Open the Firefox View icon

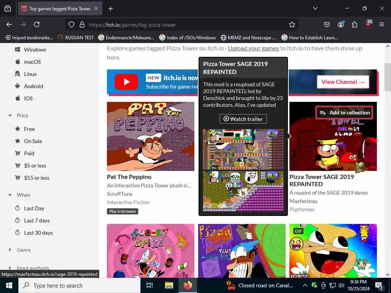coord(8,9)
